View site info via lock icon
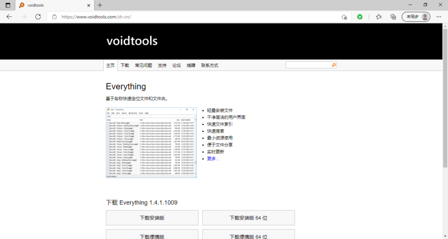 tap(54, 17)
